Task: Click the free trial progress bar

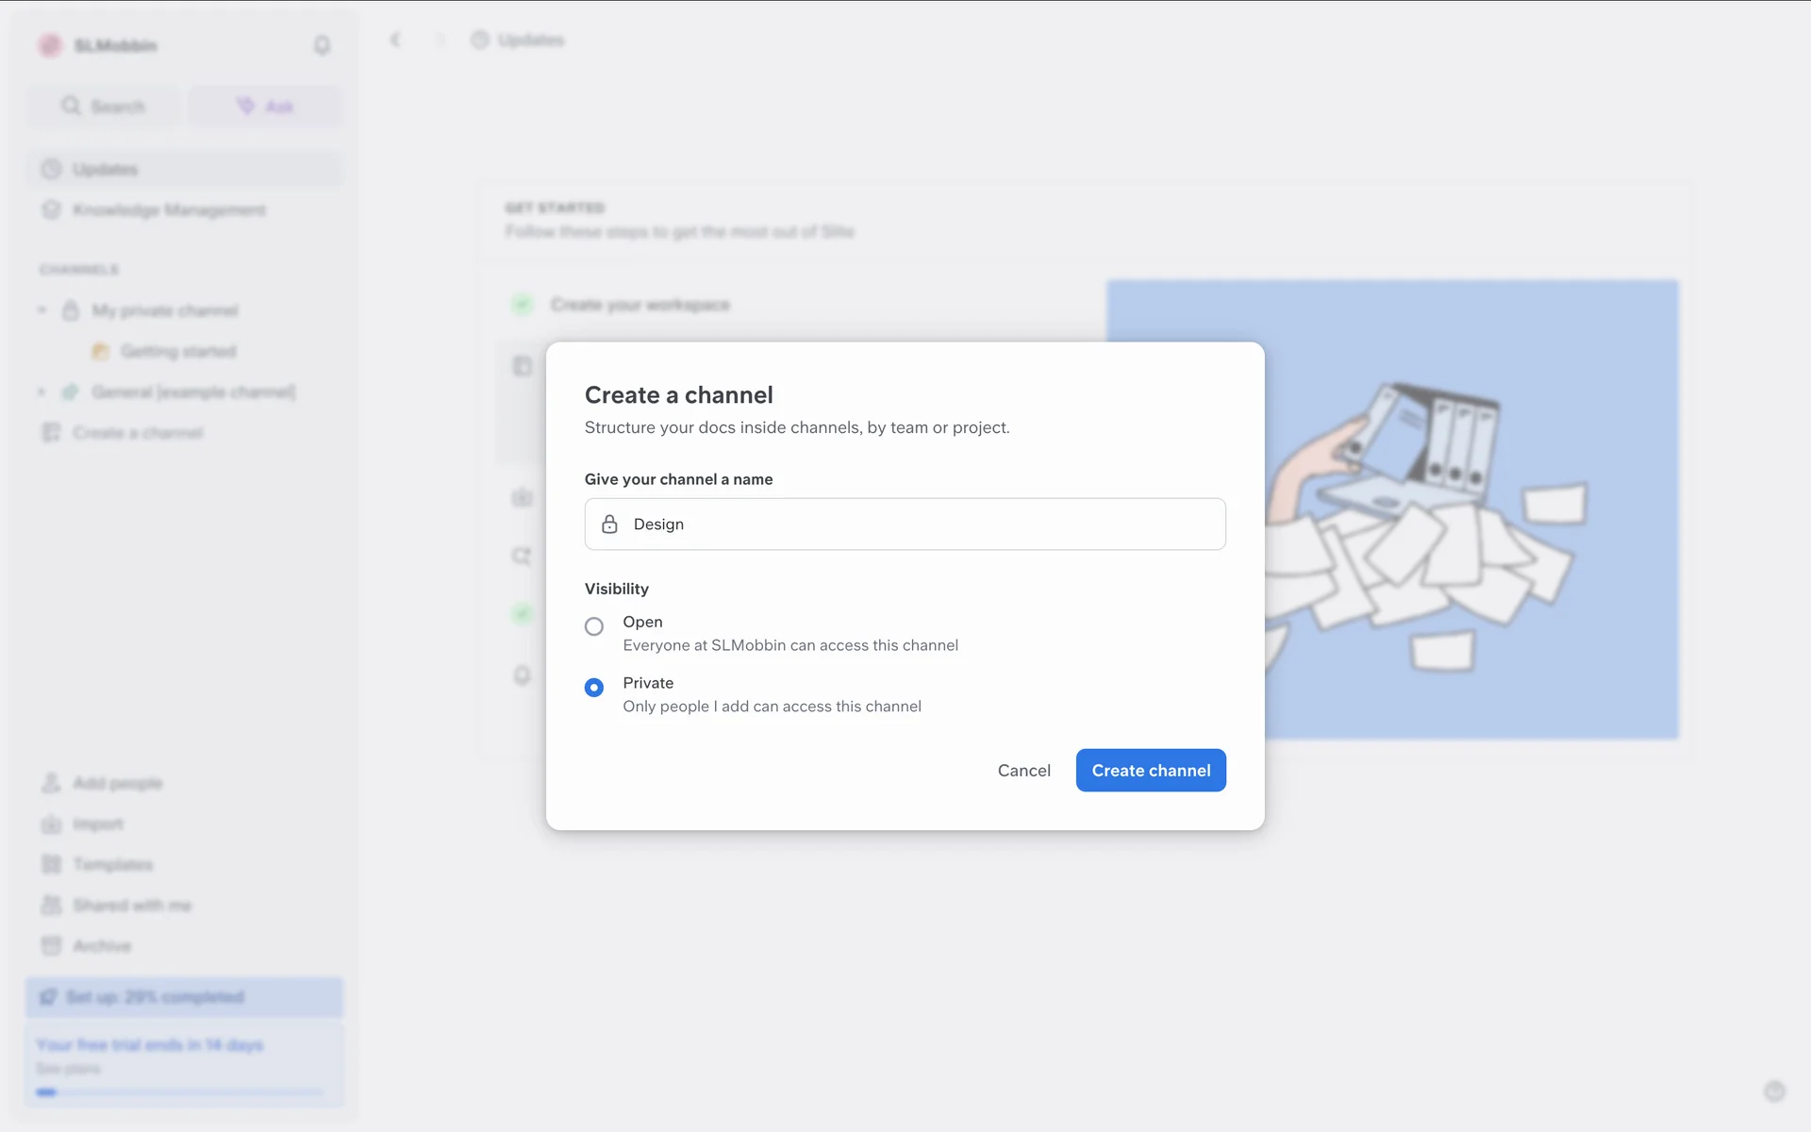Action: point(179,1092)
